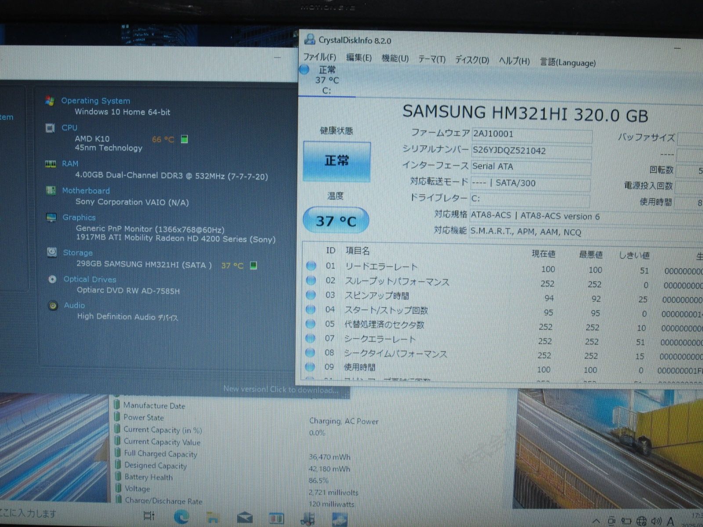Open the 編集(E) menu
This screenshot has height=527, width=703.
[x=359, y=58]
